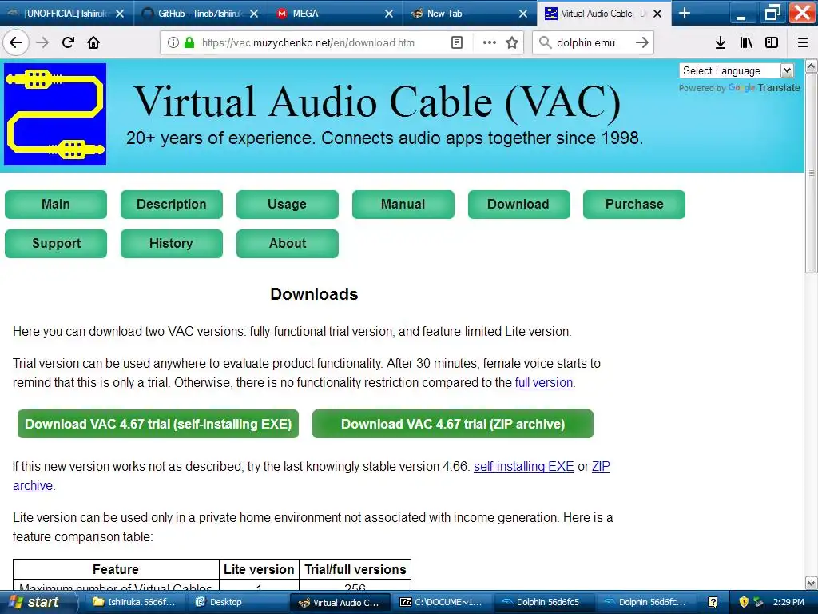The height and width of the screenshot is (614, 818).
Task: Open the Support page
Action: pos(56,243)
